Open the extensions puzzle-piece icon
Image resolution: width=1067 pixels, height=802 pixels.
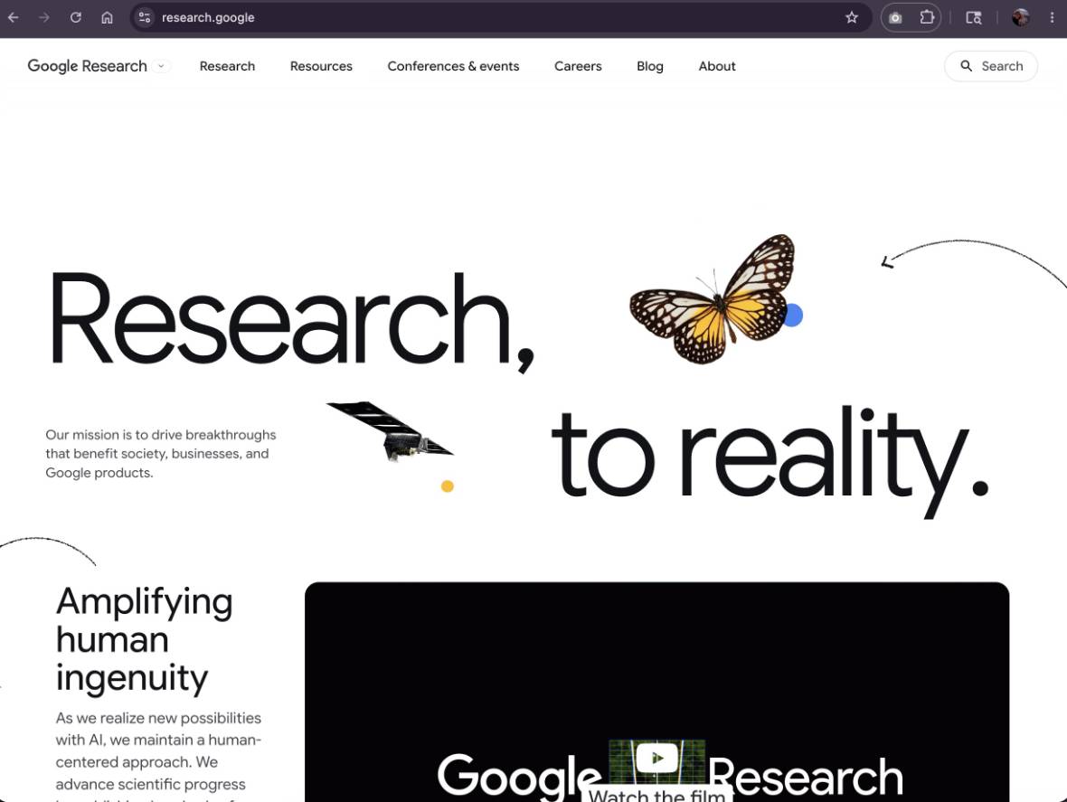pyautogui.click(x=927, y=18)
